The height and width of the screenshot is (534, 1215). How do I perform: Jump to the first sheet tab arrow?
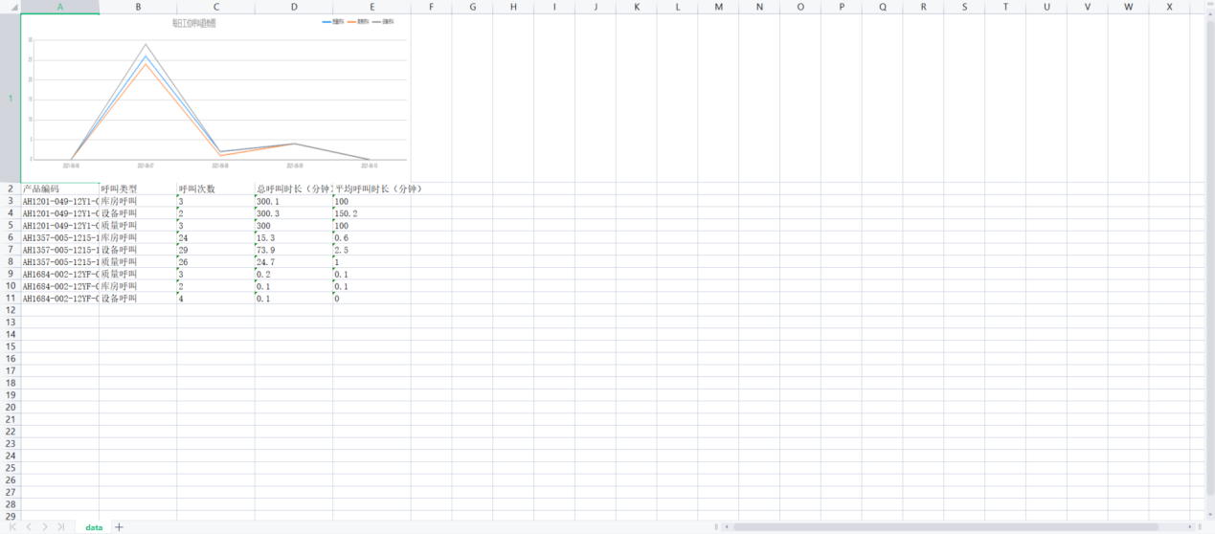12,527
